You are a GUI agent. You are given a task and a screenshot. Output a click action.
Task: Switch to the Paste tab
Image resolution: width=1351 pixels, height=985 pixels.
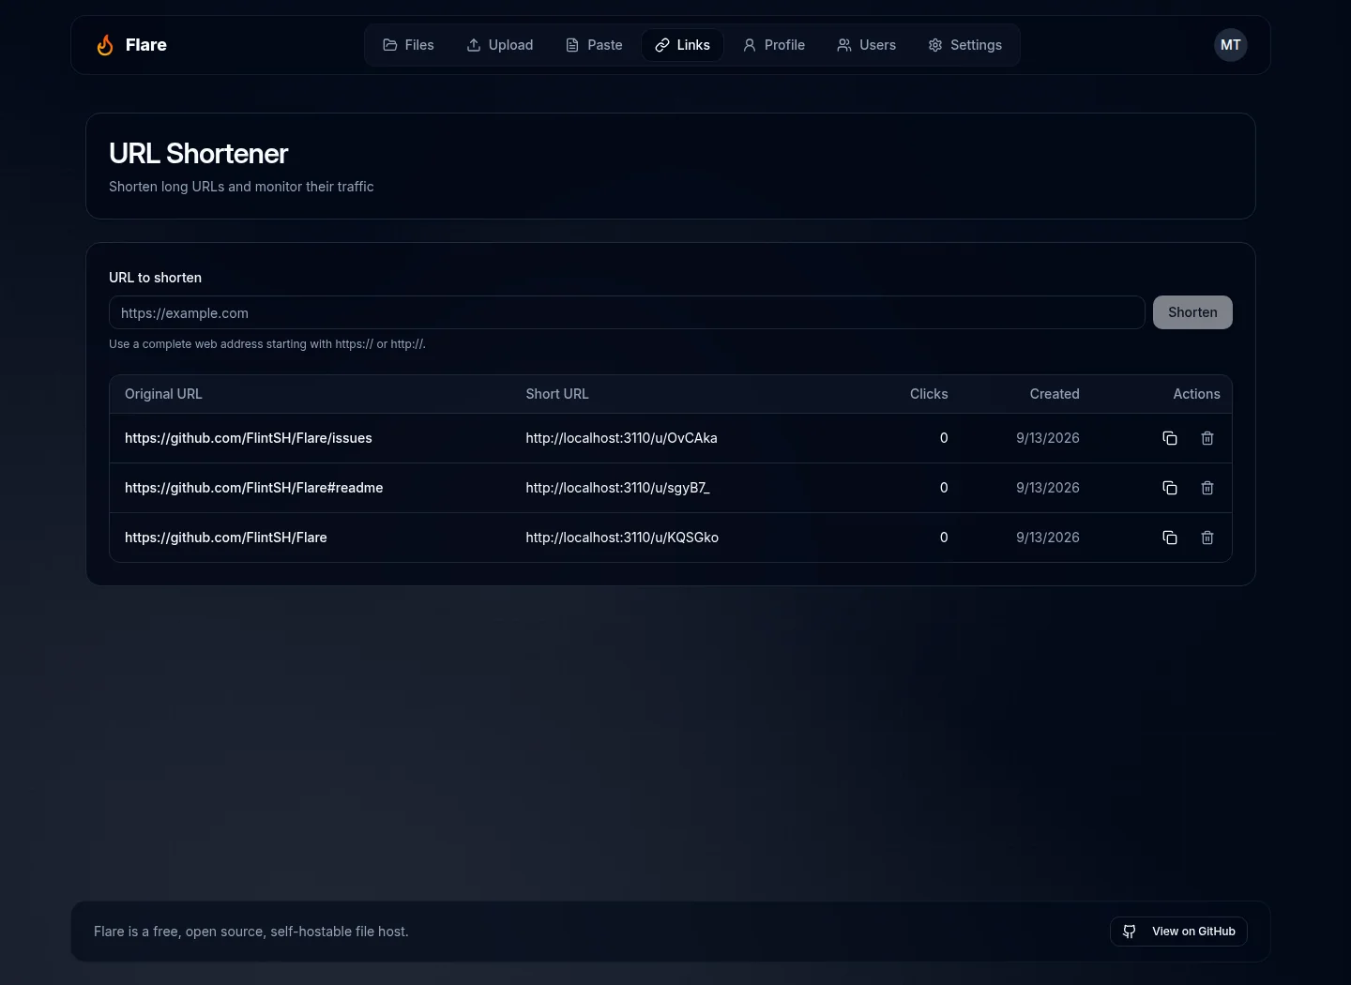click(x=594, y=45)
